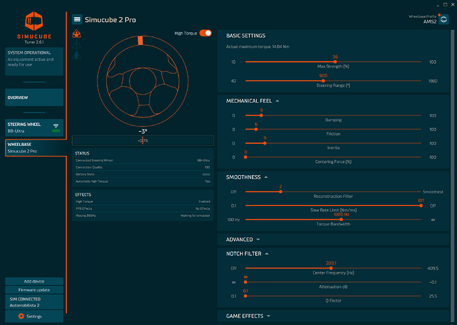This screenshot has width=457, height=325.
Task: Click the warning triangle icon
Action: click(77, 45)
